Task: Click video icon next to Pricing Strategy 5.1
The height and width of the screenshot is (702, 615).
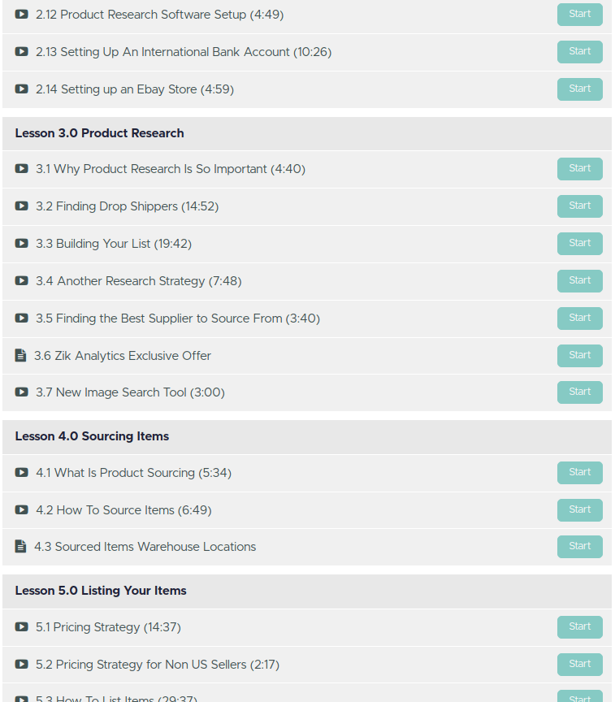Action: [x=22, y=627]
